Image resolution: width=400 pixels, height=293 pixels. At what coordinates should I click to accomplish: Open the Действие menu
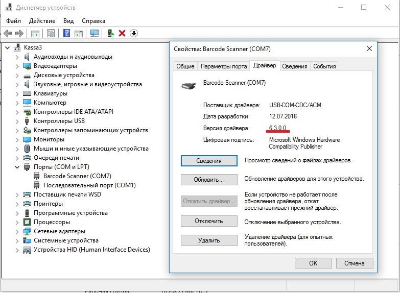click(x=42, y=20)
